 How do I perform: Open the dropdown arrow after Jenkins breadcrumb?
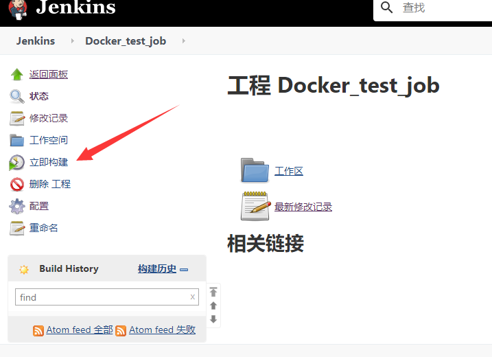tap(73, 41)
